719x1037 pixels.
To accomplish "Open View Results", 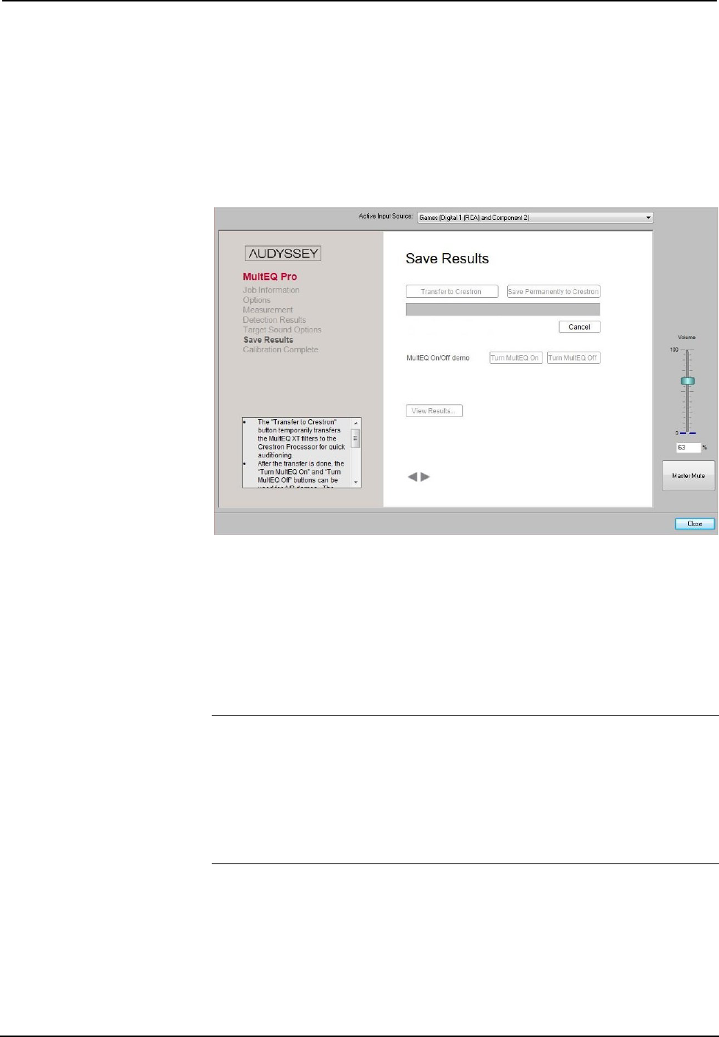I will point(434,411).
